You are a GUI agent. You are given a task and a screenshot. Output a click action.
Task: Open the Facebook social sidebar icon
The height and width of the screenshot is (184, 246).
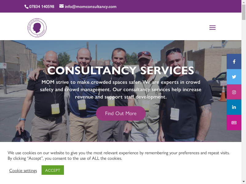point(234,62)
